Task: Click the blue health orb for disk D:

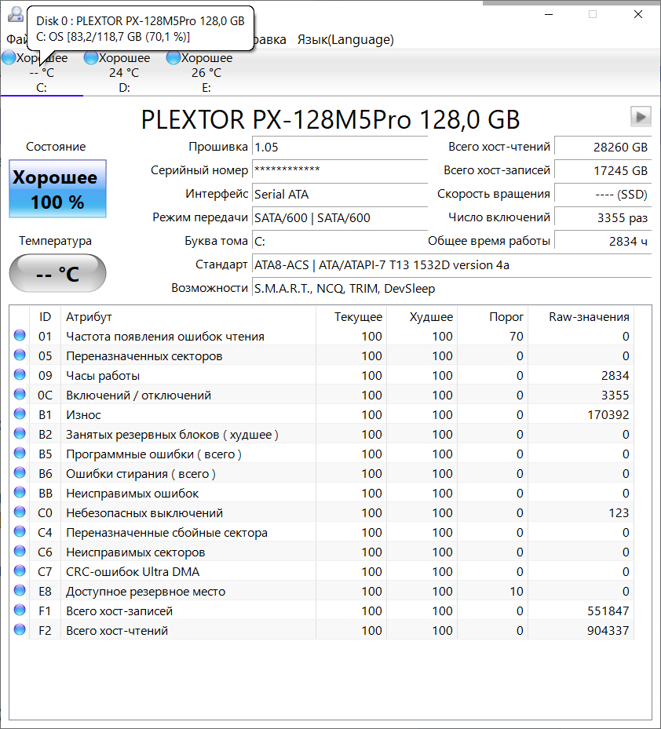Action: click(91, 57)
